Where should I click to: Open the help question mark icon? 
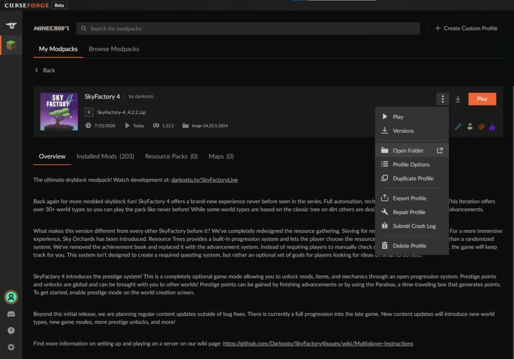pyautogui.click(x=11, y=330)
